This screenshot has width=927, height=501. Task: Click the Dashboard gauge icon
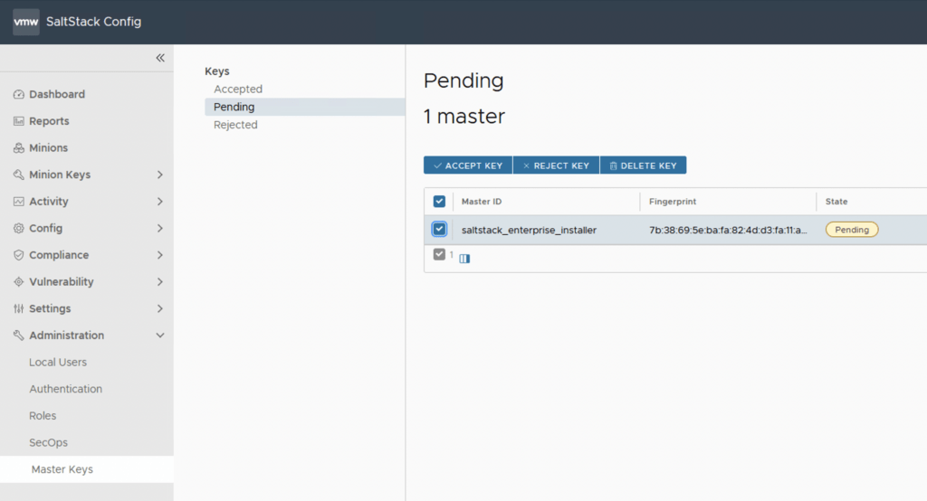click(19, 95)
